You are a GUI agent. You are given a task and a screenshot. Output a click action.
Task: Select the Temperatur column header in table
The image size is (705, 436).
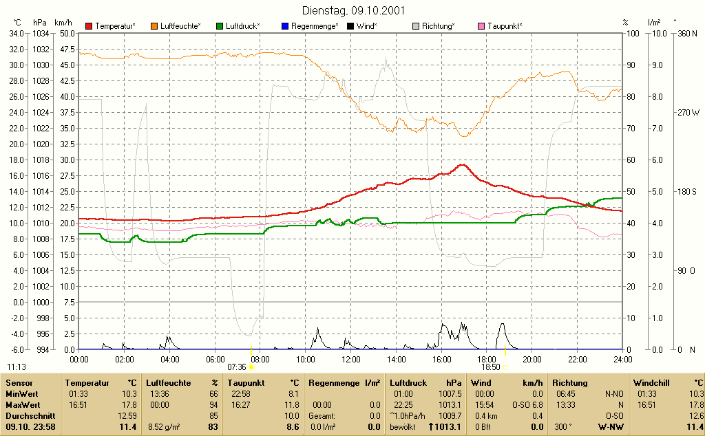click(87, 383)
